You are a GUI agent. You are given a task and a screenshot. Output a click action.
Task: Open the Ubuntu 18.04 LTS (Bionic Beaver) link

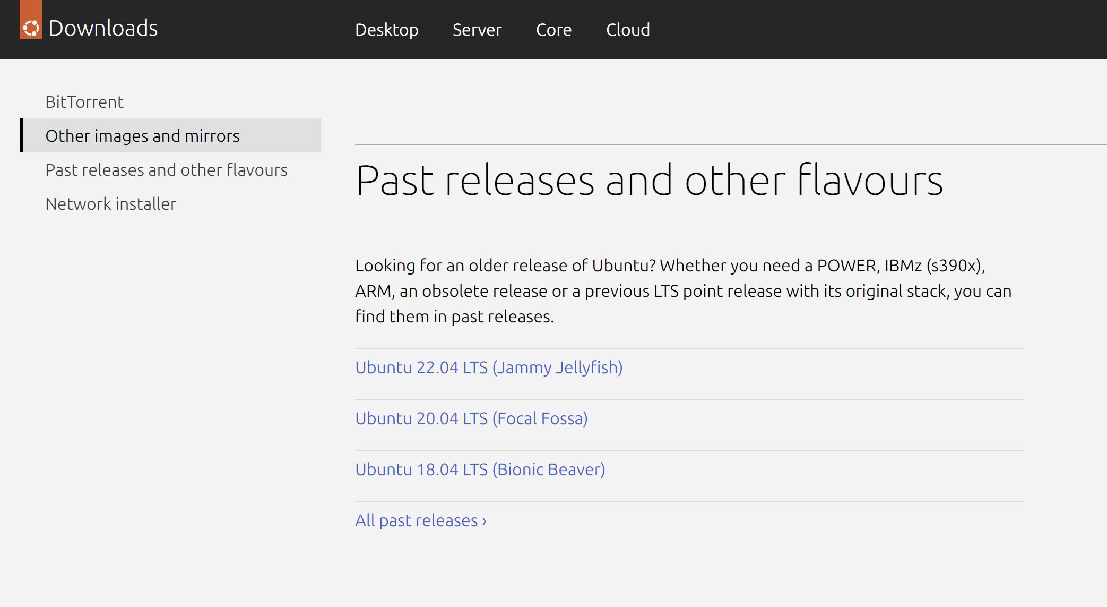(480, 469)
